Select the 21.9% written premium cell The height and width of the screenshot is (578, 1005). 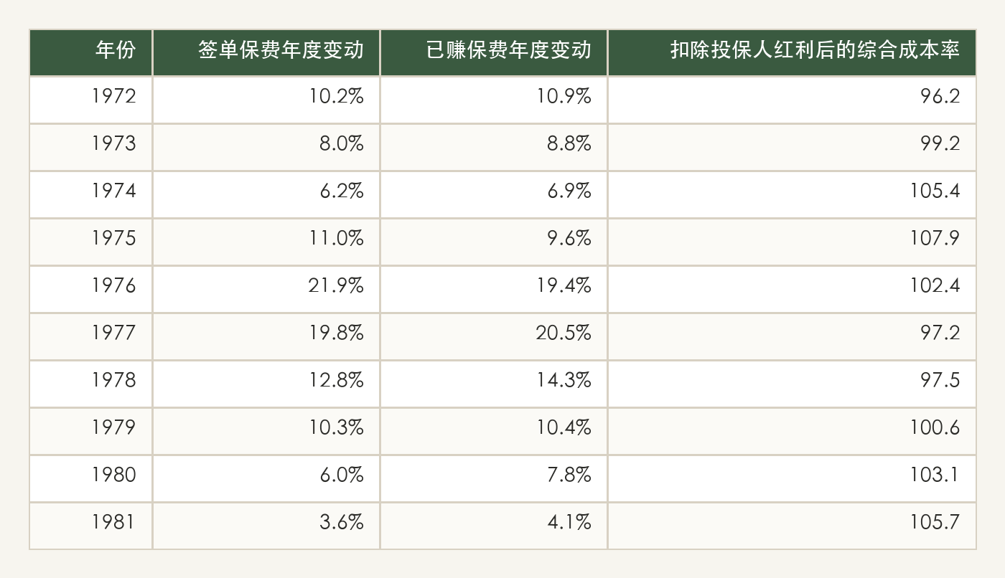tap(266, 289)
